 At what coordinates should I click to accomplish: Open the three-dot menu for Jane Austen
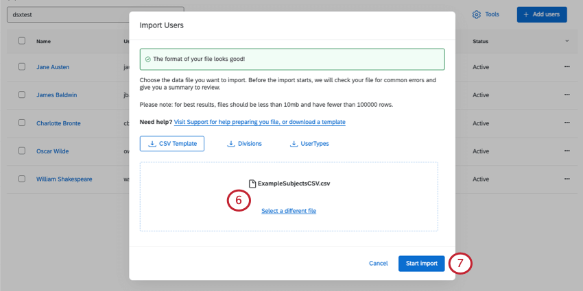(x=567, y=66)
